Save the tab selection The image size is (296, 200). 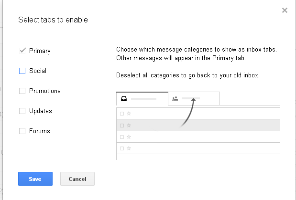coord(35,179)
